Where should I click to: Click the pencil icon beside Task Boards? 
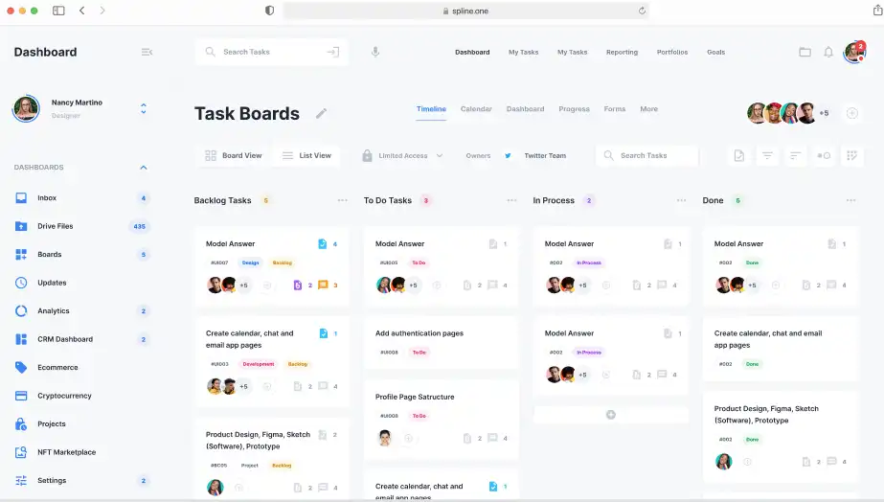321,113
